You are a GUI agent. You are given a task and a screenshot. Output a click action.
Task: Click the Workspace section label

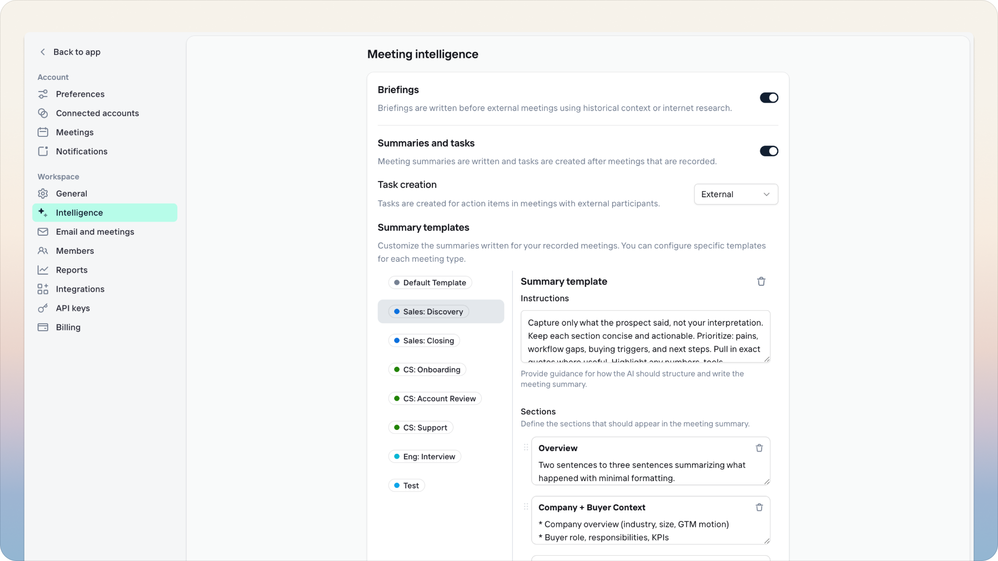click(58, 177)
